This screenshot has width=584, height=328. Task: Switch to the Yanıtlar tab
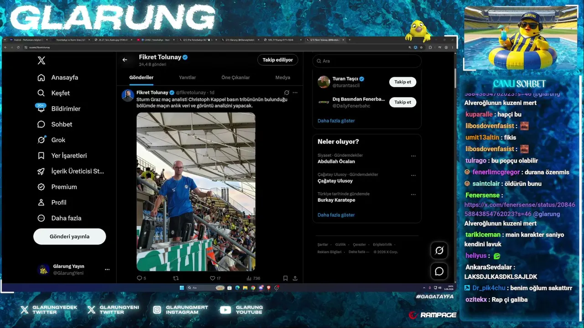(x=188, y=77)
